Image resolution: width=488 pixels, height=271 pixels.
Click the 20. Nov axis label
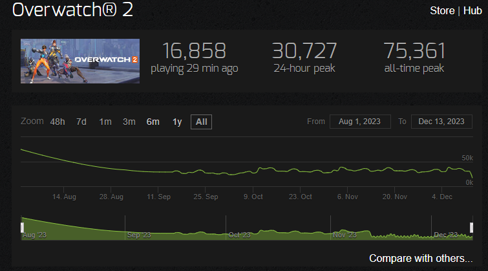click(x=395, y=197)
